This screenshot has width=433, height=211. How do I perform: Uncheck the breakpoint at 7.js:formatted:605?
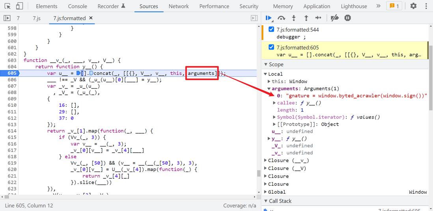click(271, 47)
